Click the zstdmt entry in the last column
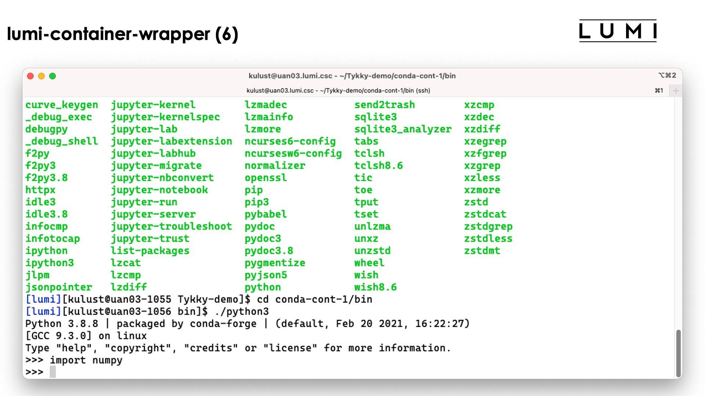This screenshot has width=705, height=396. [482, 251]
